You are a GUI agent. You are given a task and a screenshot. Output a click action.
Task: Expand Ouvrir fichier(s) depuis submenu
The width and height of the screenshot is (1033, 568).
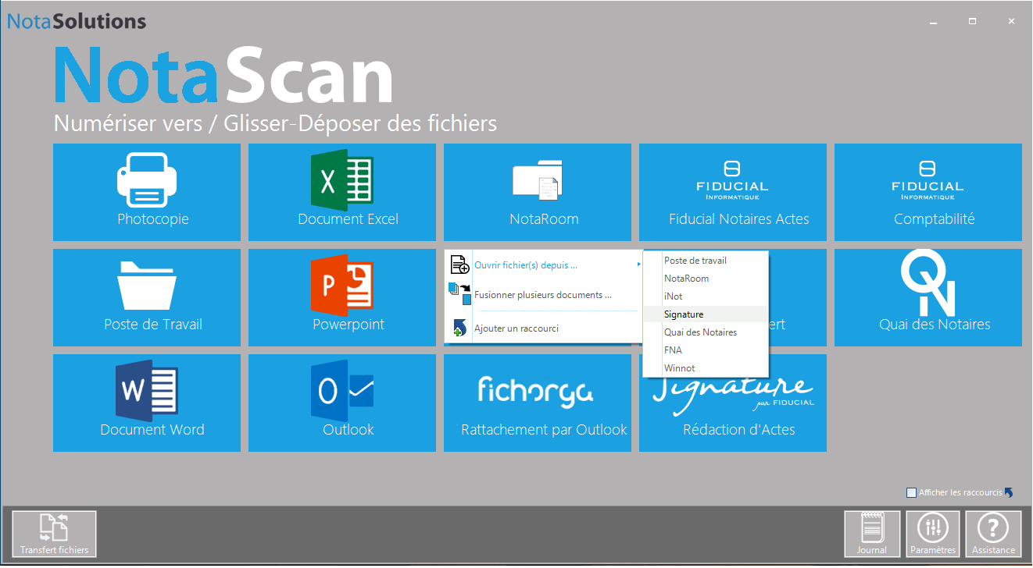point(544,265)
